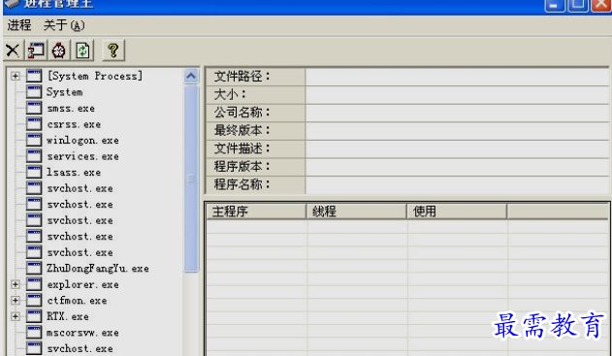Click the X terminate process toolbar icon
This screenshot has width=612, height=356.
(x=13, y=50)
